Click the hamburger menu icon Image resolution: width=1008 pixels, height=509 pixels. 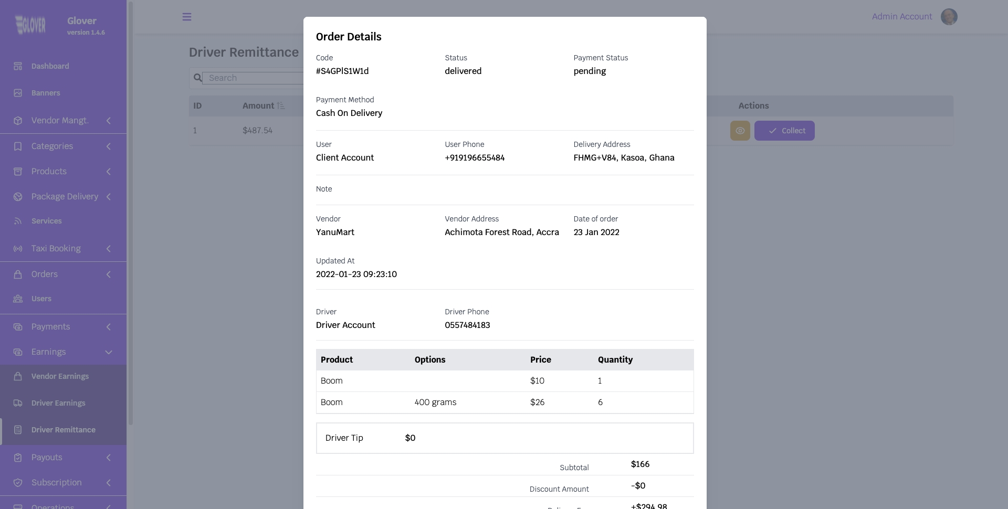(x=186, y=17)
